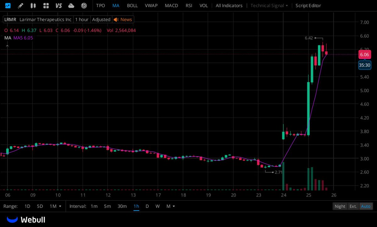
Task: Open the Script Editor
Action: 308,6
